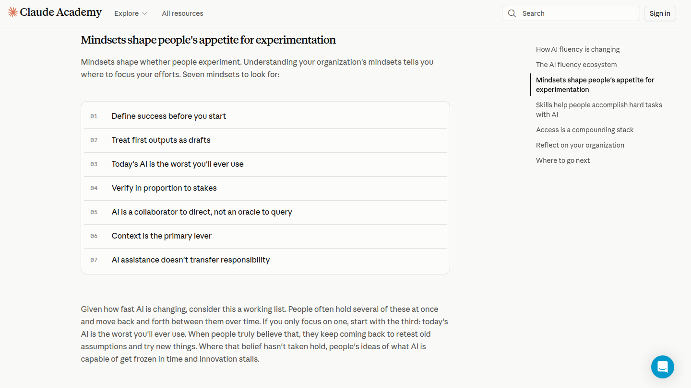The image size is (691, 388).
Task: Focus the Search input field
Action: pos(571,13)
